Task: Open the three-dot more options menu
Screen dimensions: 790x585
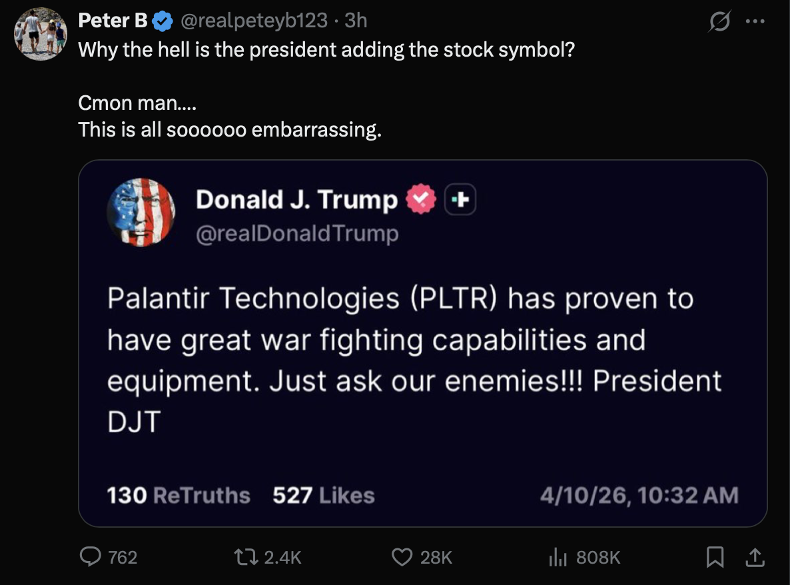Action: pos(756,22)
